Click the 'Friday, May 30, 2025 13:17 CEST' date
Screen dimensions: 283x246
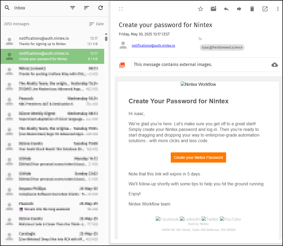[x=144, y=34]
